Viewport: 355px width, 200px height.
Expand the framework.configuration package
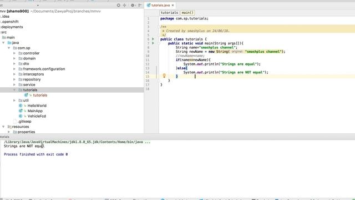[14, 69]
